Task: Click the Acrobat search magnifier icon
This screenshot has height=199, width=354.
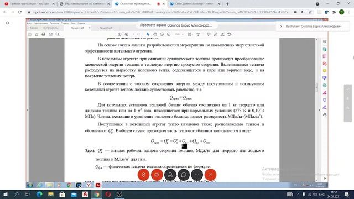Action: 58,34
